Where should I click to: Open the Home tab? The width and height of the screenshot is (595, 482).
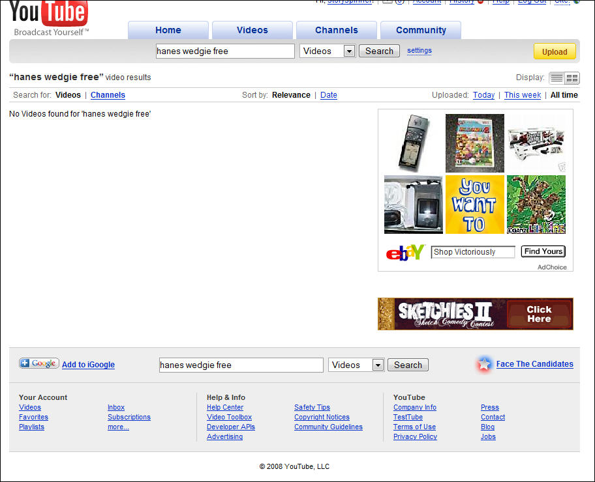[168, 31]
